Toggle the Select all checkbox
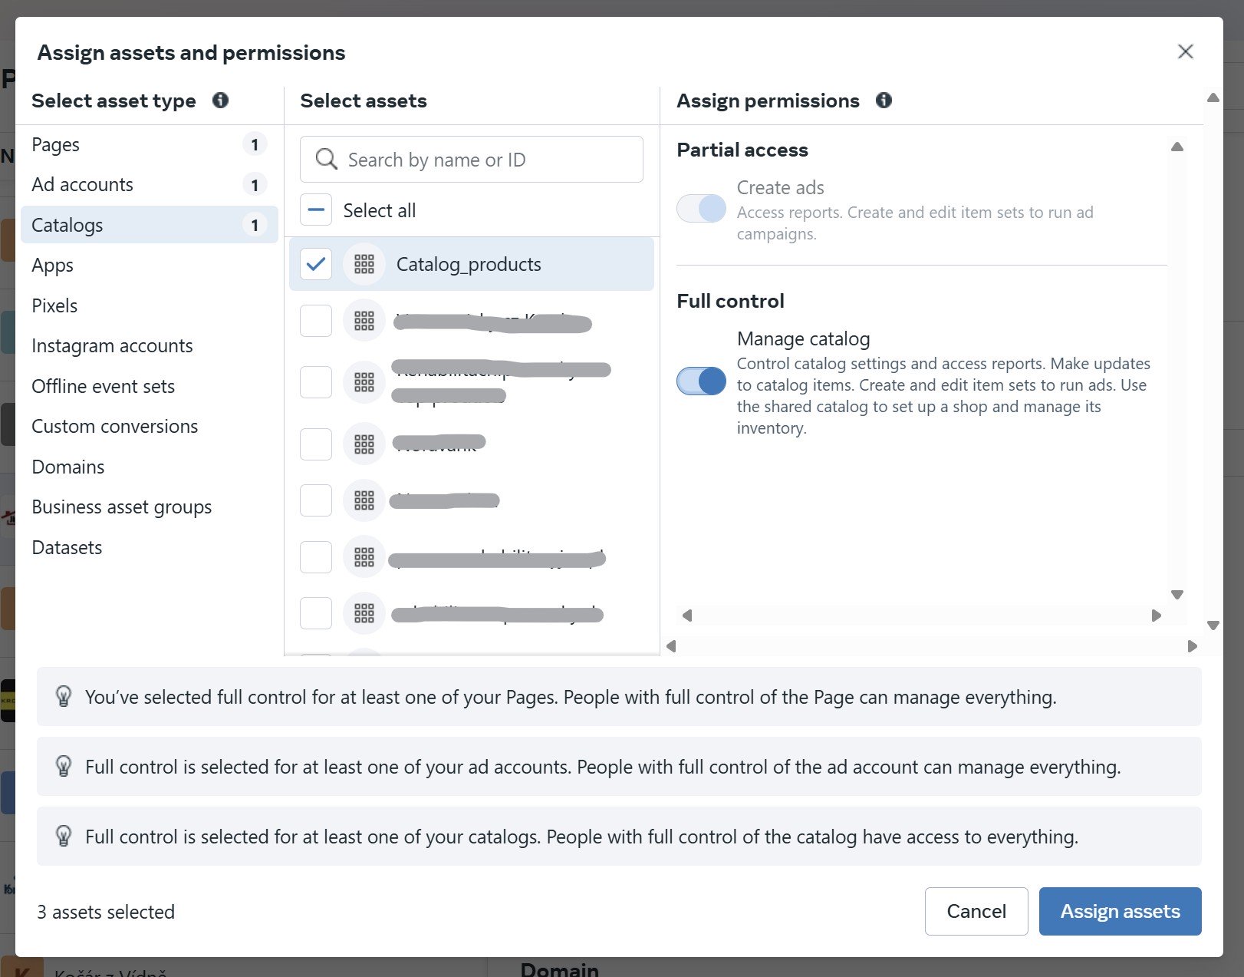Image resolution: width=1244 pixels, height=977 pixels. pos(316,210)
